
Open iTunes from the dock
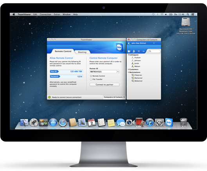[150, 122]
